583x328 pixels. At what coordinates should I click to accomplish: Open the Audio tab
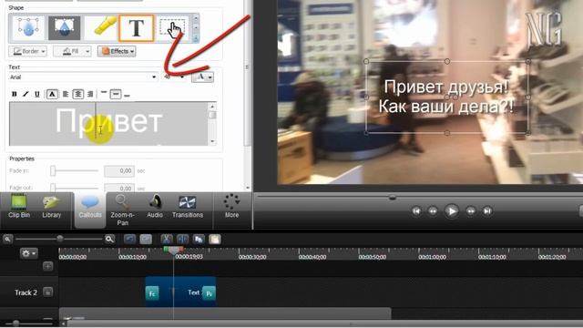tap(155, 207)
